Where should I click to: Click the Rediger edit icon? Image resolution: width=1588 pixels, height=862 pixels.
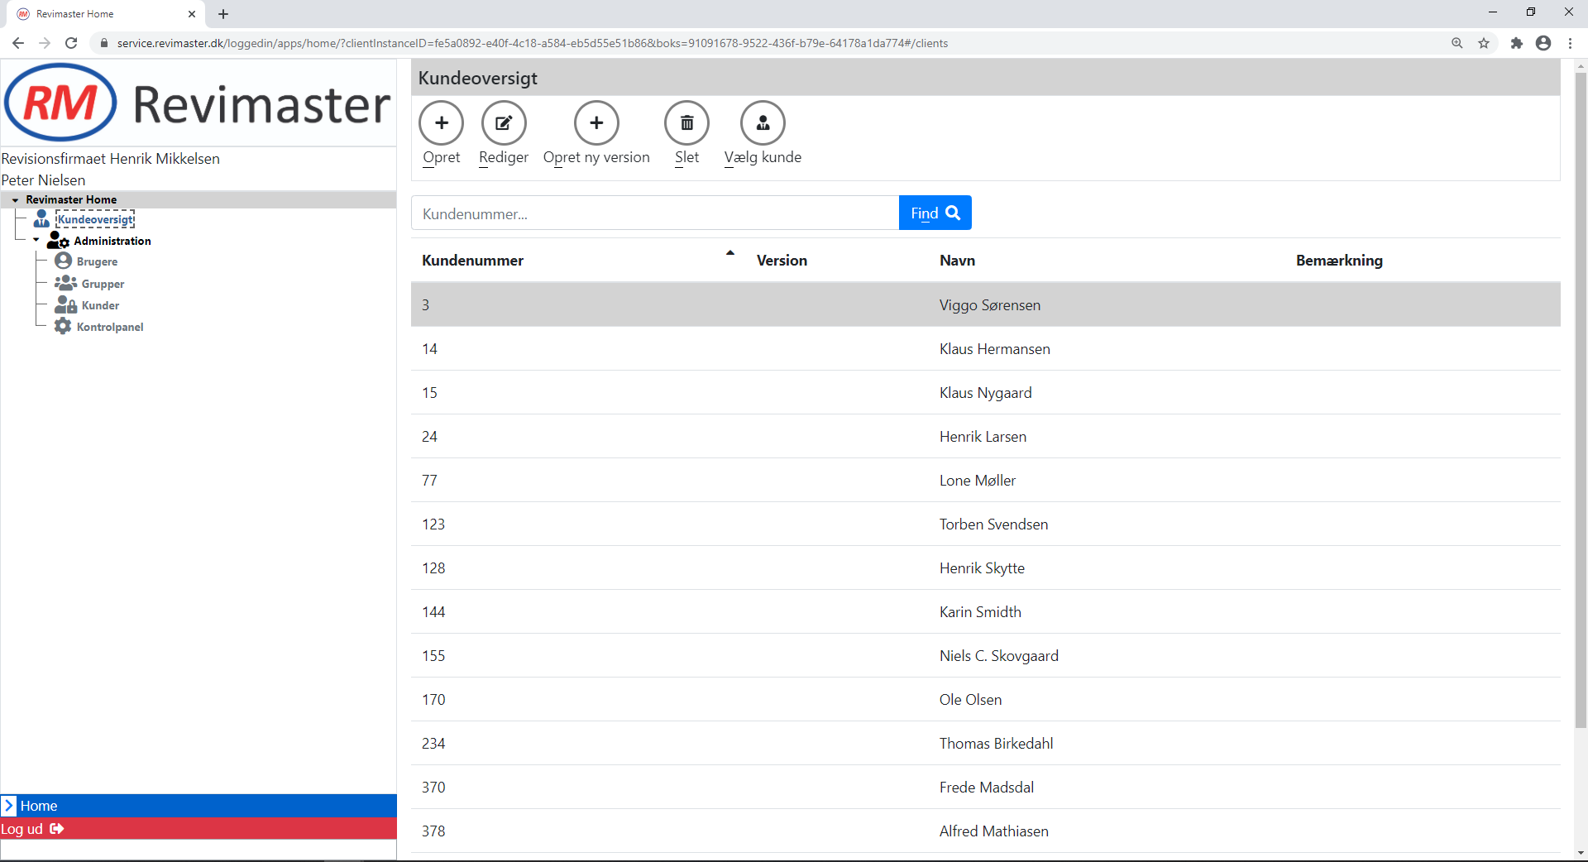[504, 123]
